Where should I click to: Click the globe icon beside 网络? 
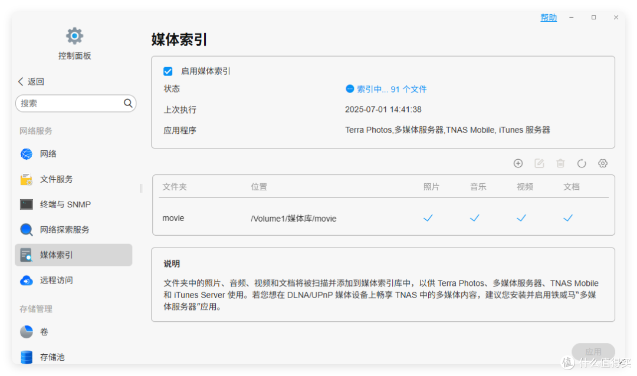(27, 154)
